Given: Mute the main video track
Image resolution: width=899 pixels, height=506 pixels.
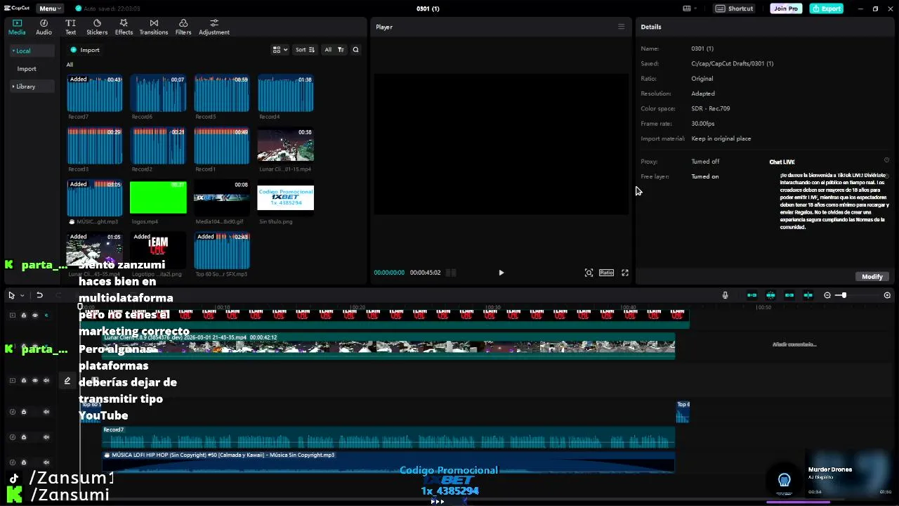Looking at the screenshot, I should pyautogui.click(x=46, y=381).
